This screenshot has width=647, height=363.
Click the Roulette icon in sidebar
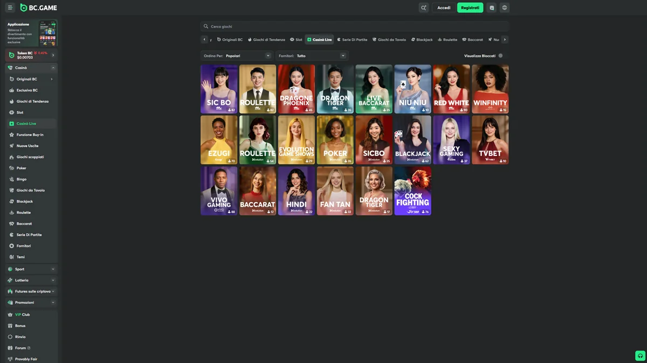point(12,212)
